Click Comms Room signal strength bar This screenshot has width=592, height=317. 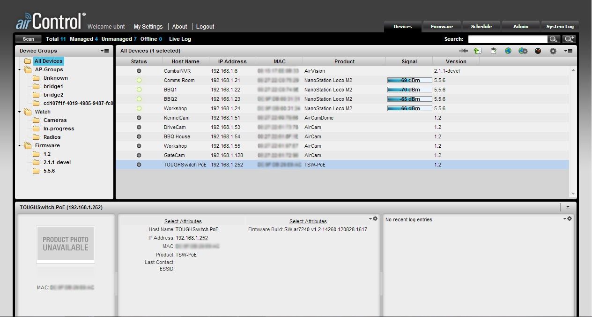409,80
